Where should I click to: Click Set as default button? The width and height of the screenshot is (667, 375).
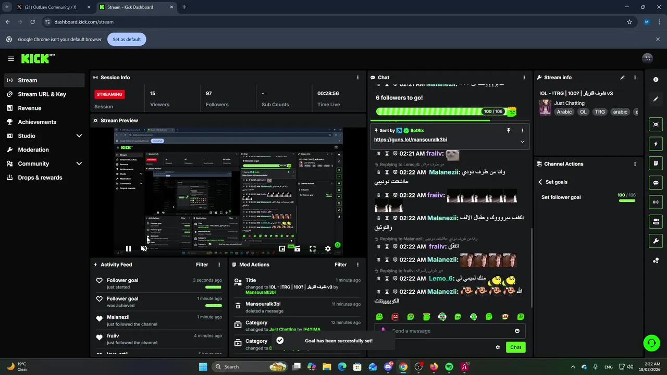pyautogui.click(x=127, y=39)
